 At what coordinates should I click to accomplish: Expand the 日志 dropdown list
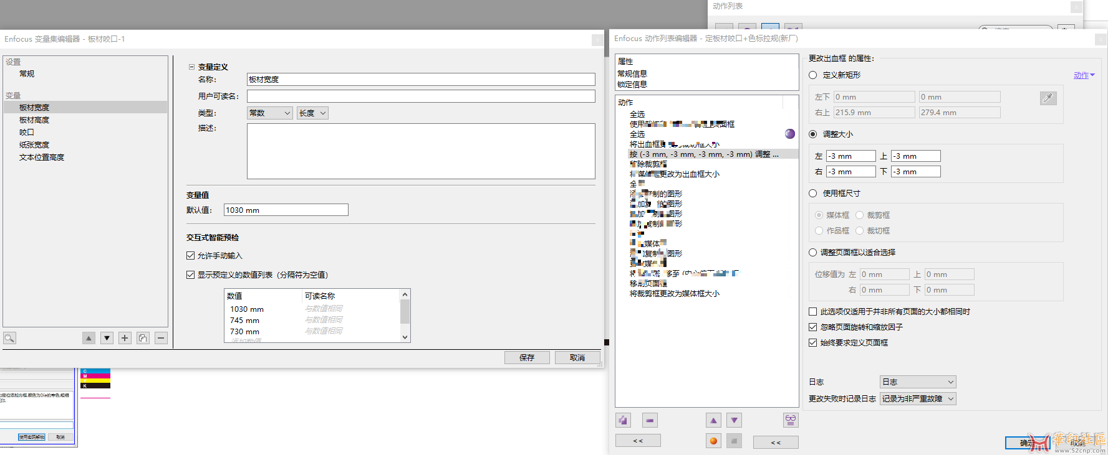point(918,382)
